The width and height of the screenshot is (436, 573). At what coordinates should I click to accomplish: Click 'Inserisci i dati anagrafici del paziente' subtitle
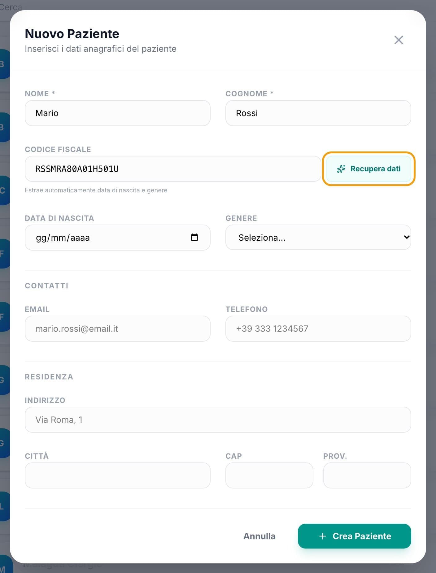point(101,49)
